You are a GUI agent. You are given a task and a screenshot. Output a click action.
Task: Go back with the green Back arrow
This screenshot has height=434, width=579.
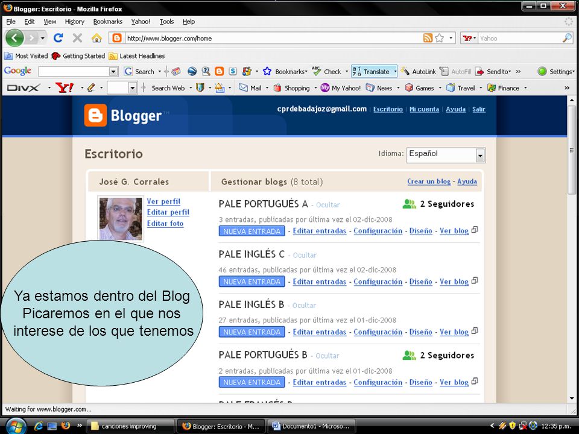pyautogui.click(x=14, y=37)
